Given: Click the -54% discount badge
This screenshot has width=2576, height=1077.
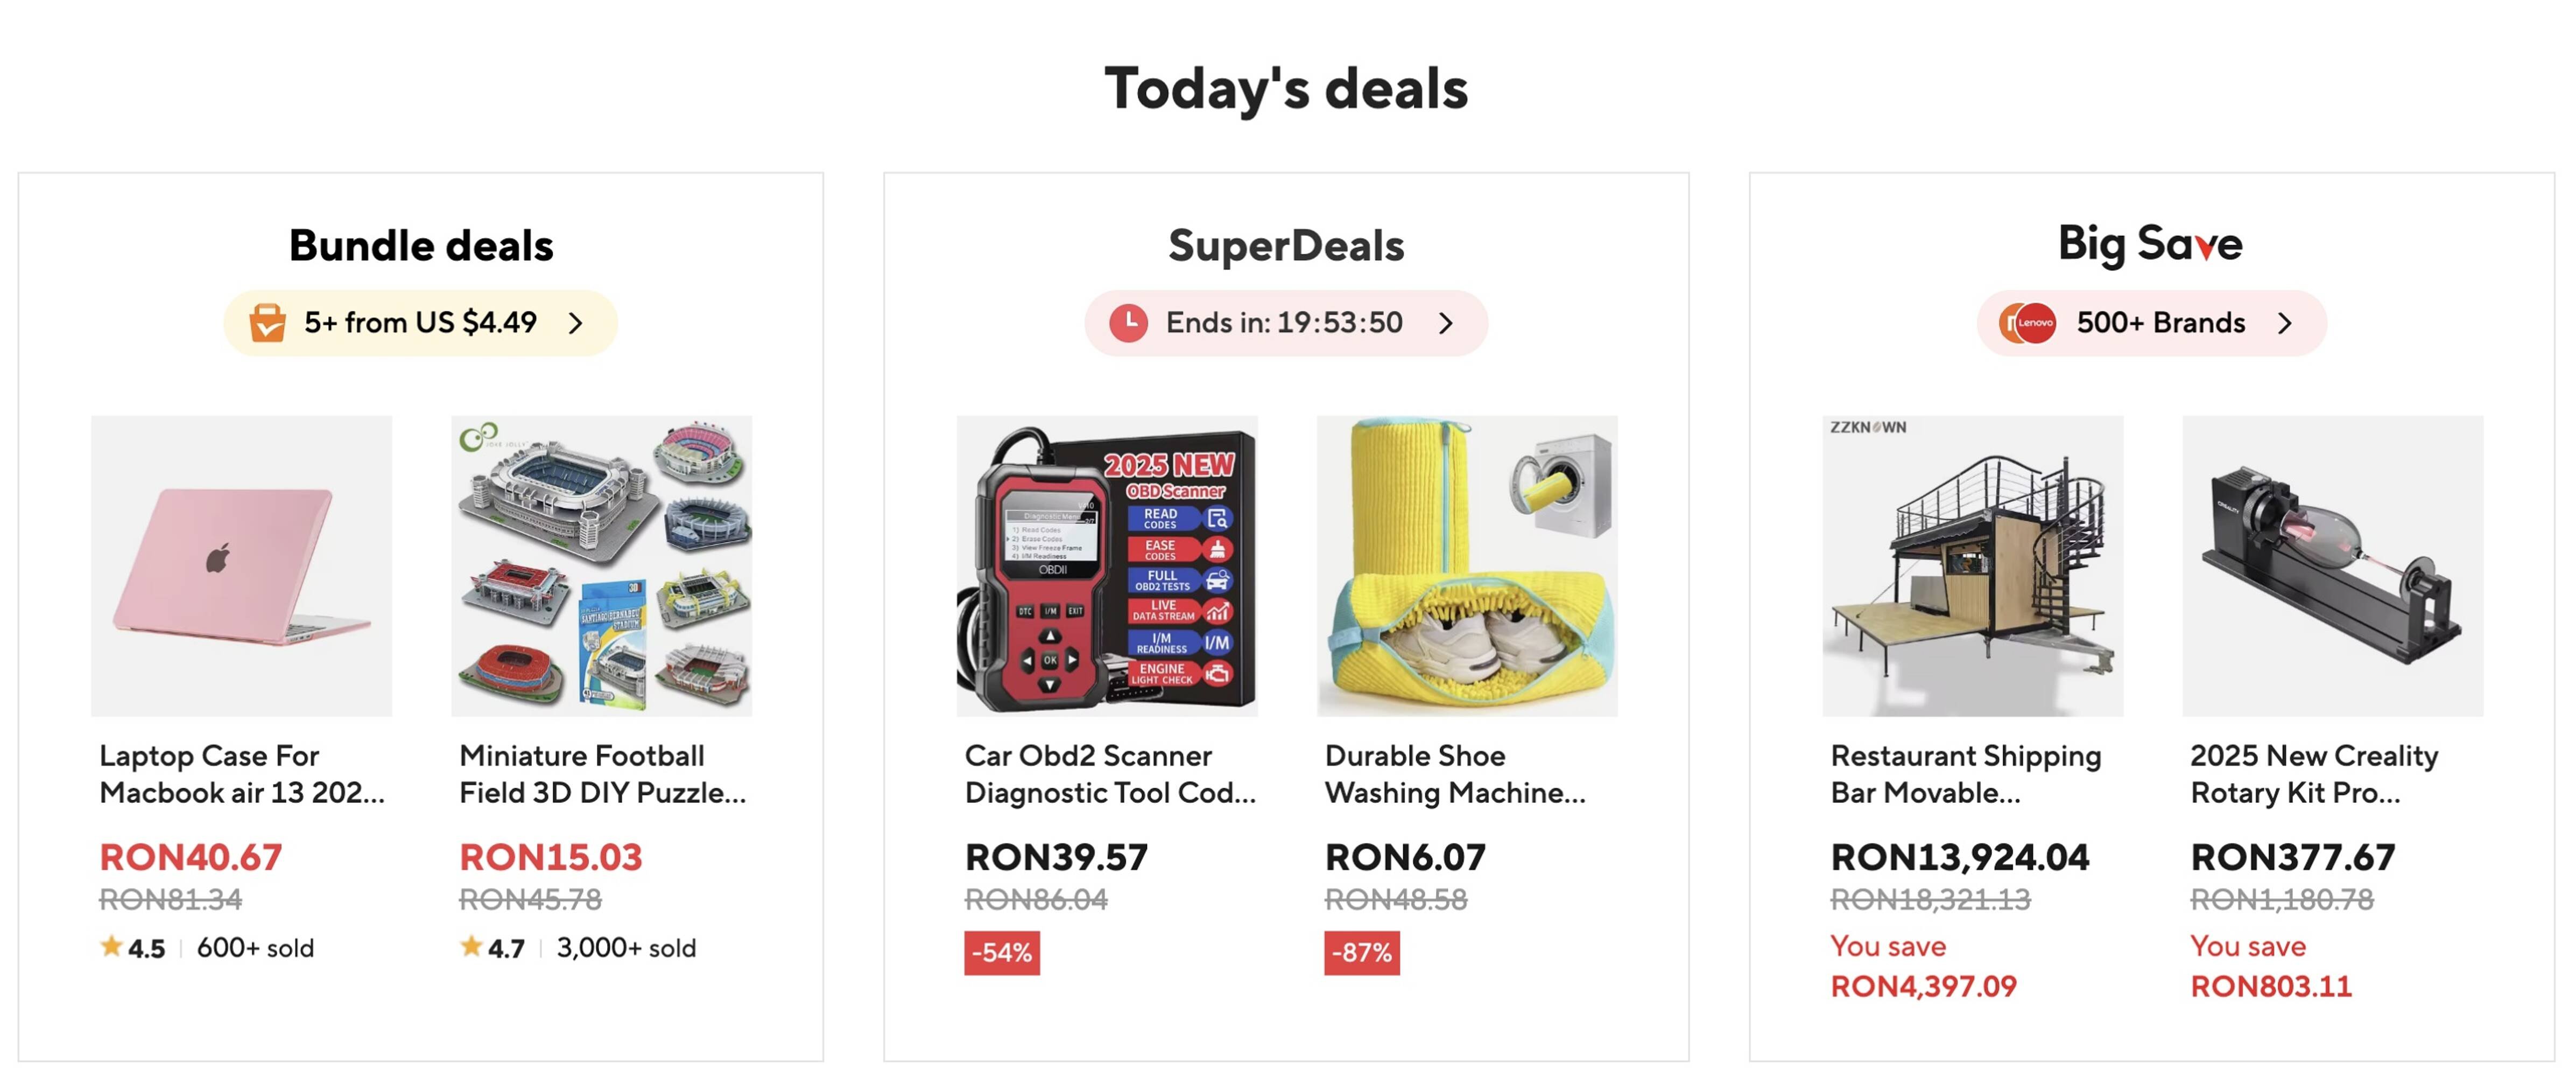Looking at the screenshot, I should point(1001,952).
